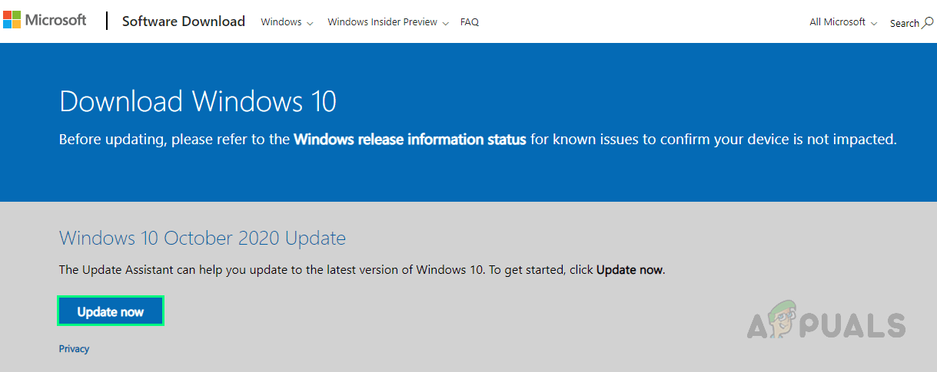Open the Windows Insider Preview menu label
Screen dimensions: 937x372
382,22
